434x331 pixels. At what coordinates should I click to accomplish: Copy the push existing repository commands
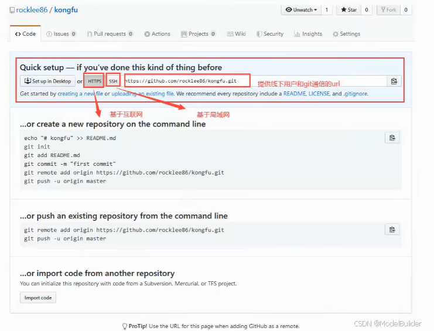[x=392, y=230]
